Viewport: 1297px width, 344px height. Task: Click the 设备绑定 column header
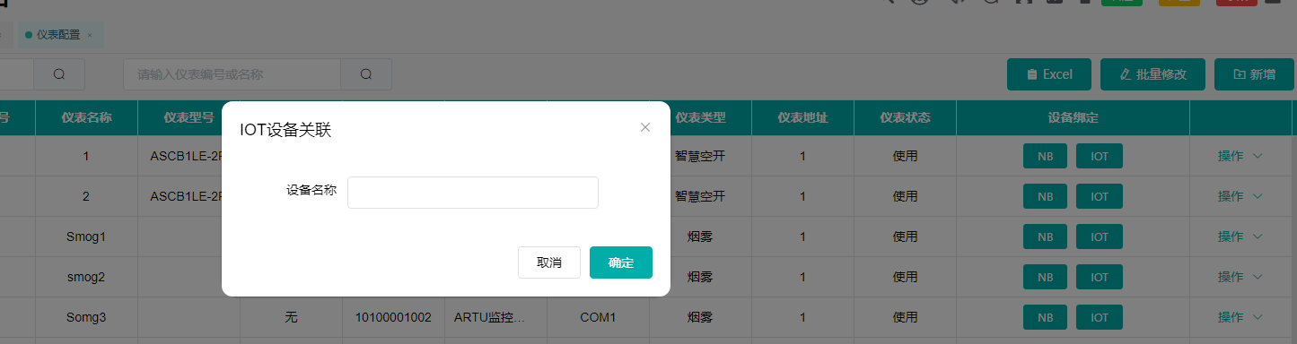1073,117
